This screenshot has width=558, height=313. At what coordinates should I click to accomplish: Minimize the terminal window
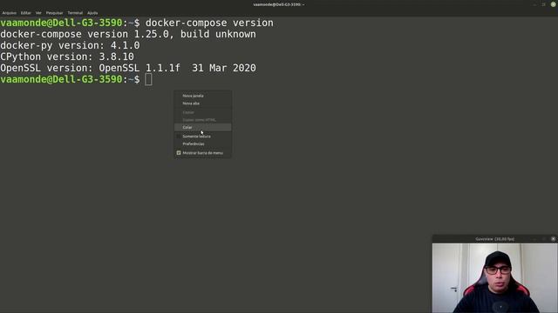tap(534, 4)
